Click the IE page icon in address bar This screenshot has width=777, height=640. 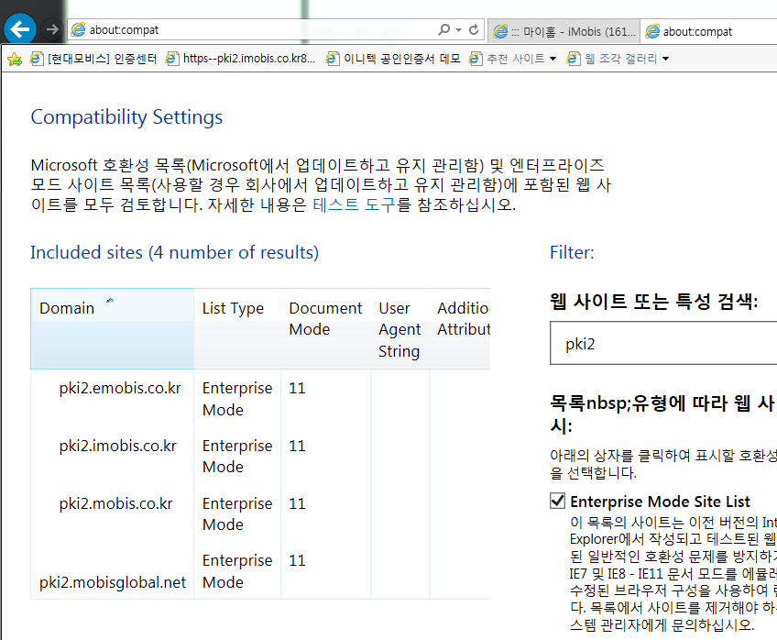point(78,29)
